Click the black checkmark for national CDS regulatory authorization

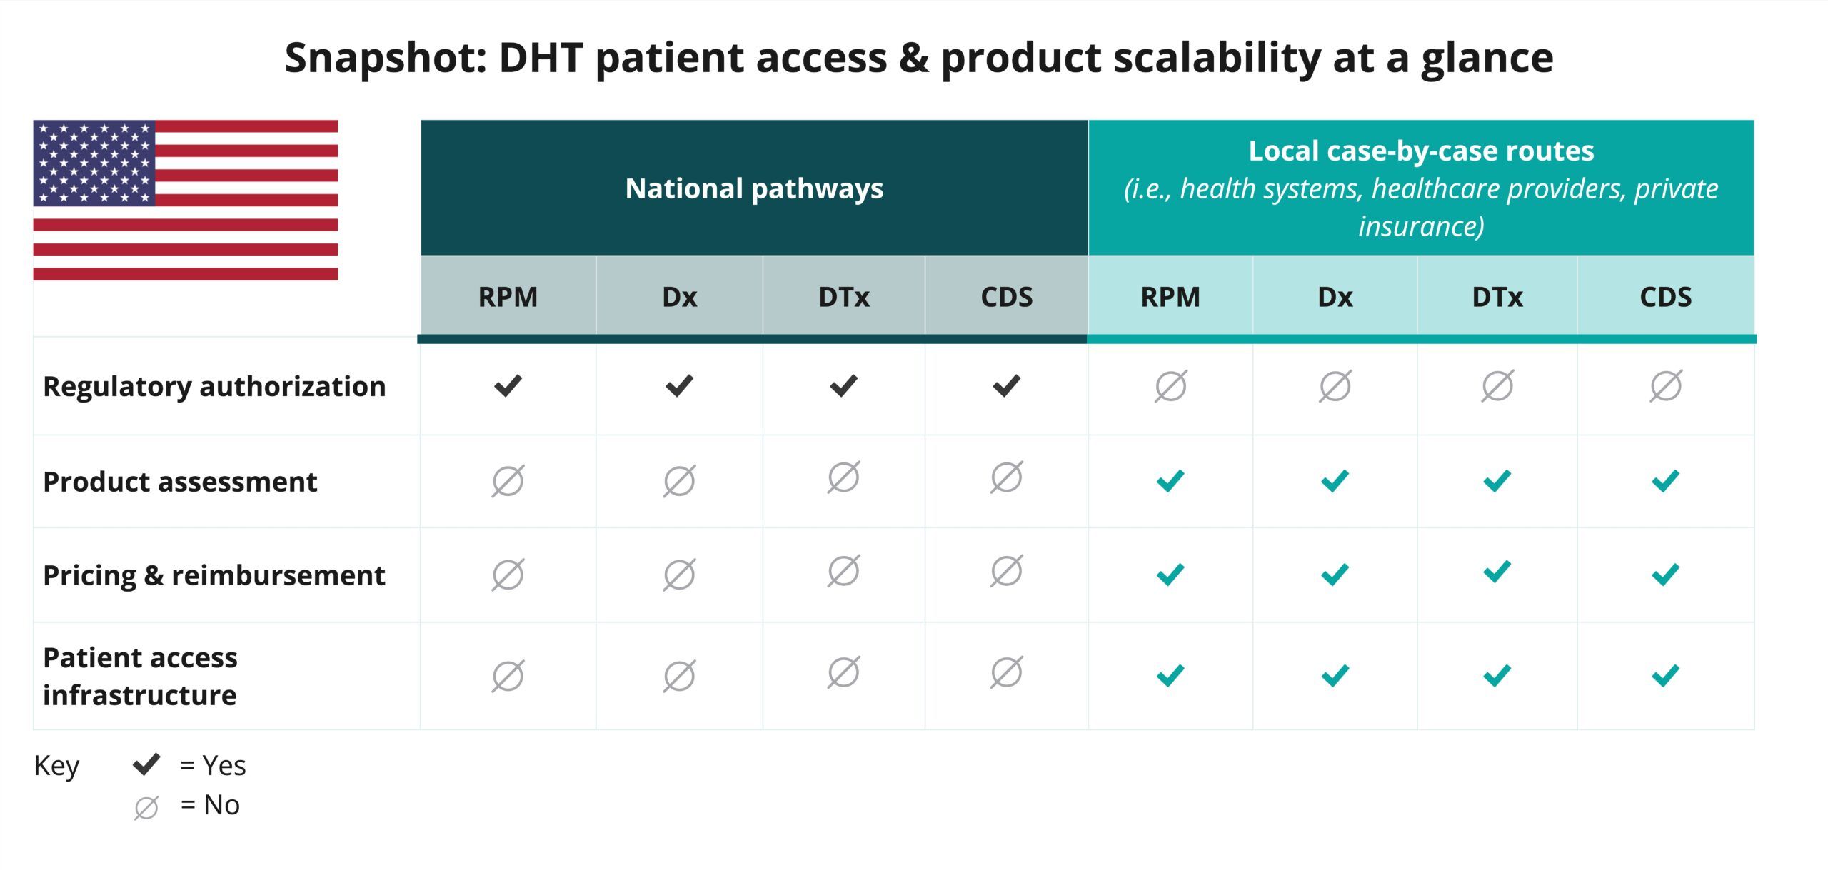pyautogui.click(x=1006, y=386)
